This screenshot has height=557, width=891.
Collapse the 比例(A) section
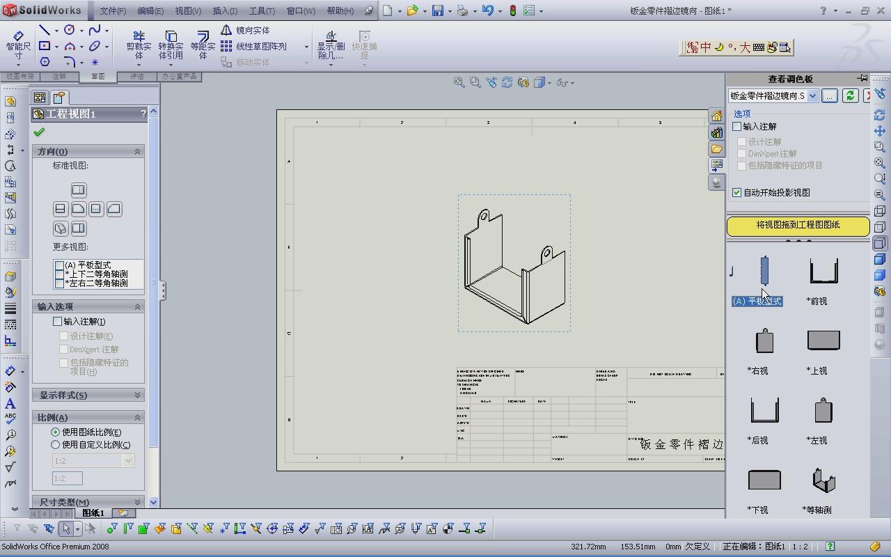tap(137, 418)
